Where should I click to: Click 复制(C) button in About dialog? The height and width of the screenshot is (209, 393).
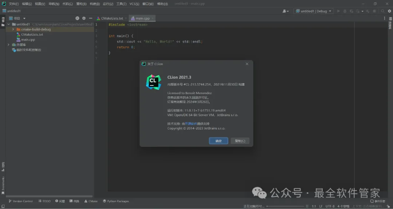coord(240,141)
